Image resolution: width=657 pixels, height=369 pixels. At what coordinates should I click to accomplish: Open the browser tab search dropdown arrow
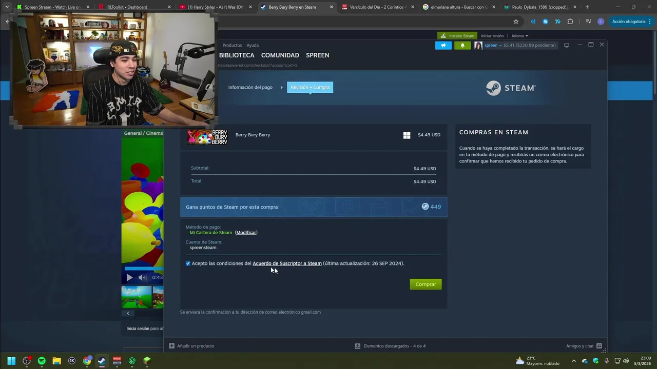click(x=7, y=7)
